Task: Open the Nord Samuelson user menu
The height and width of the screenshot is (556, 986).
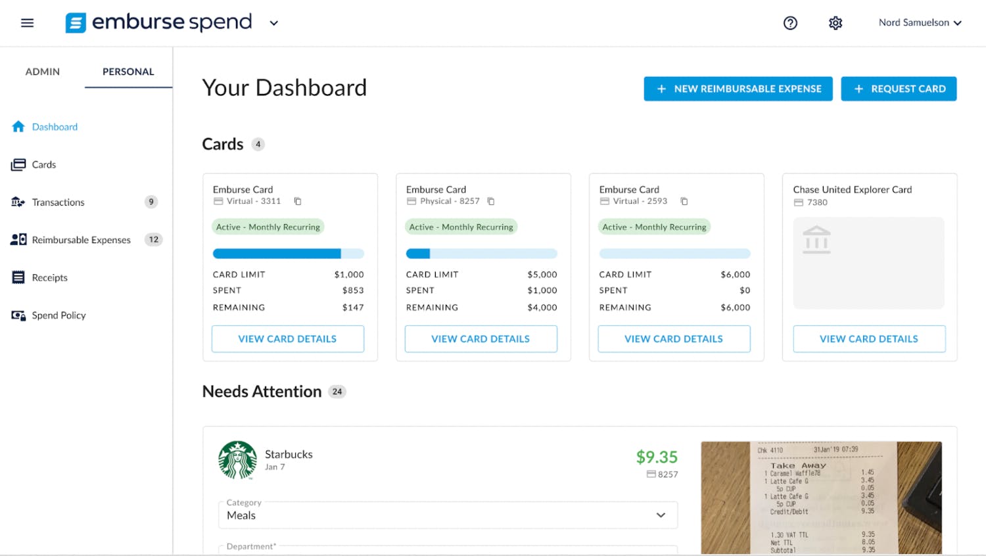Action: click(x=920, y=23)
